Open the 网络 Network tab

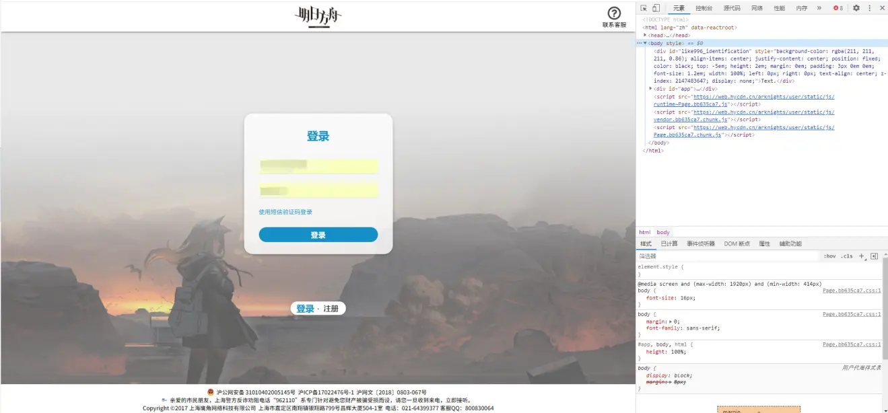(x=757, y=8)
